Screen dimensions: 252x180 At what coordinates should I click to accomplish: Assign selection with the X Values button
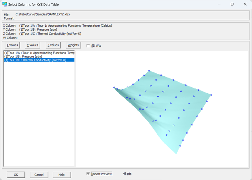(12, 45)
